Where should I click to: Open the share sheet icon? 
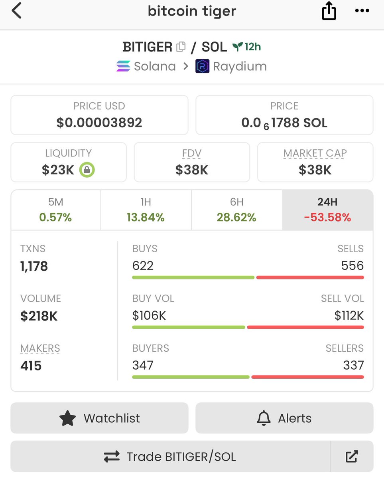click(329, 11)
